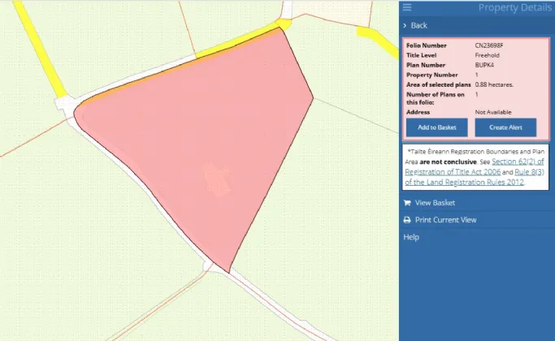The width and height of the screenshot is (555, 341).
Task: Click the shopping cart icon
Action: coord(407,203)
